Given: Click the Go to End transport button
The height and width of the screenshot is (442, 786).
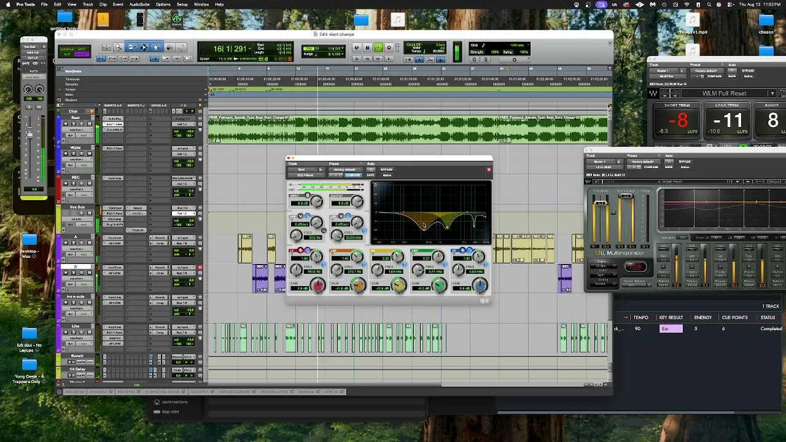Looking at the screenshot, I should pyautogui.click(x=389, y=58).
